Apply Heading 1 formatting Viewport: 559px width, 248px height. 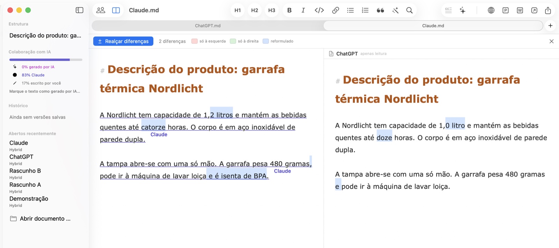point(238,10)
